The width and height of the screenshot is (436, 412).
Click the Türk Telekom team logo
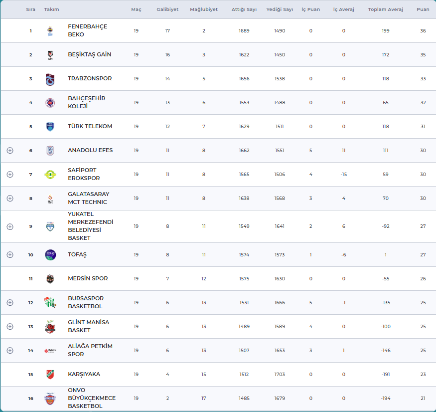50,127
